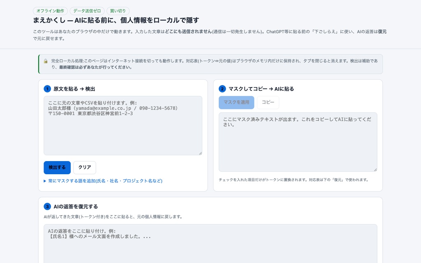Click the データ送信ゼロ badge
The height and width of the screenshot is (263, 421).
87,11
